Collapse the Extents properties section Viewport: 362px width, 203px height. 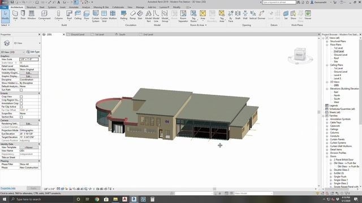tap(39, 93)
